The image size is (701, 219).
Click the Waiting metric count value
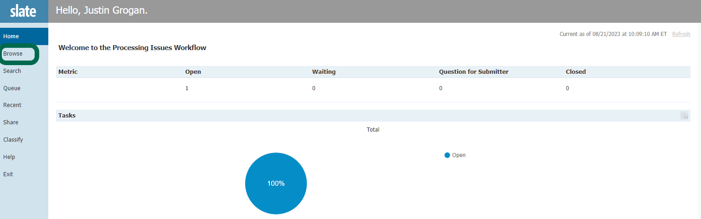point(314,88)
